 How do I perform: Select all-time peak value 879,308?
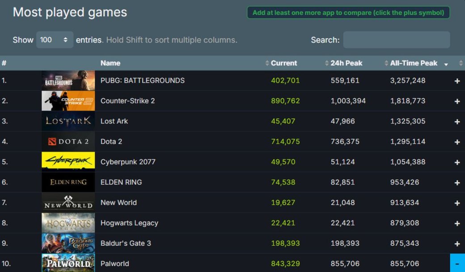[405, 223]
